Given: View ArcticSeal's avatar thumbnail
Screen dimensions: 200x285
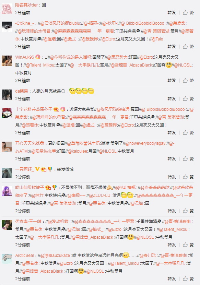Looking at the screenshot, I should [x=7, y=259].
